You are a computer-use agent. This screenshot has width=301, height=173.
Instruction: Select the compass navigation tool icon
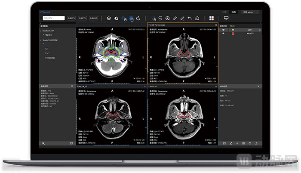click(167, 19)
